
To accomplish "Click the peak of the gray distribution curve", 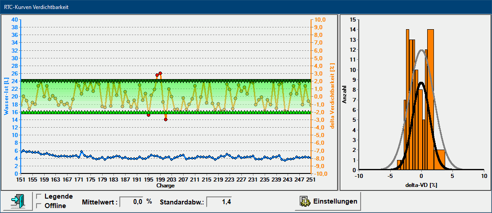I will pyautogui.click(x=421, y=50).
